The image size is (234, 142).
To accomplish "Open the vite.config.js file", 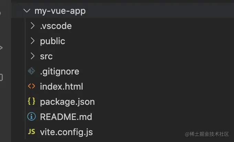I will [66, 132].
